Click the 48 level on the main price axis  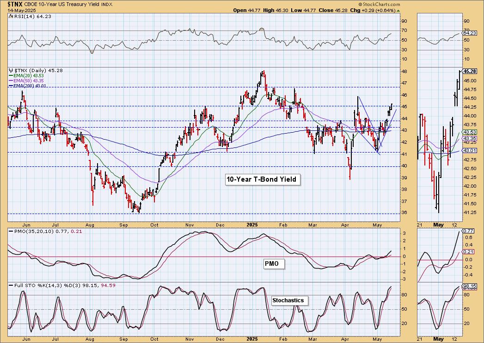click(404, 72)
